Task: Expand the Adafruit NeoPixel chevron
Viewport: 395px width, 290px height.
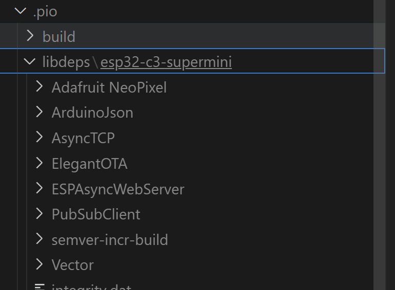Action: 39,87
